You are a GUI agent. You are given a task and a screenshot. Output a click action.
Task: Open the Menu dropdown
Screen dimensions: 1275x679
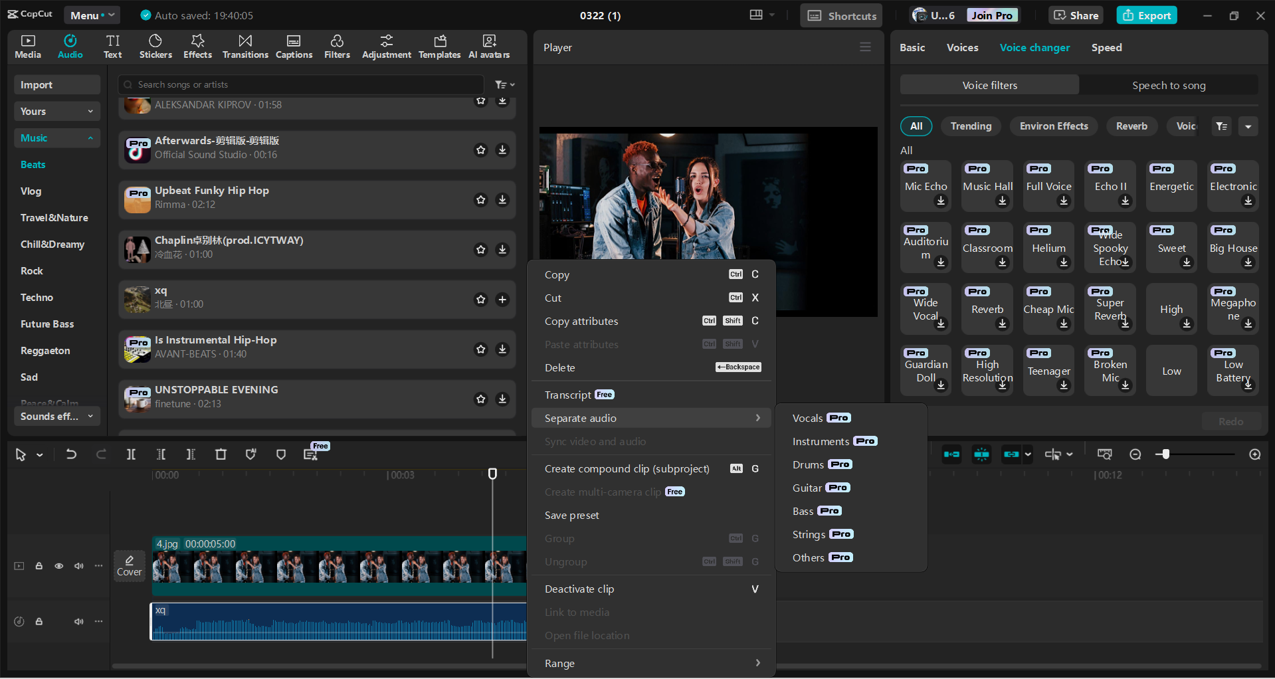92,15
